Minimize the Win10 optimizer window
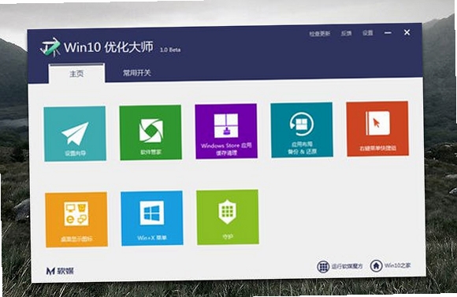This screenshot has height=297, width=457. [388, 32]
